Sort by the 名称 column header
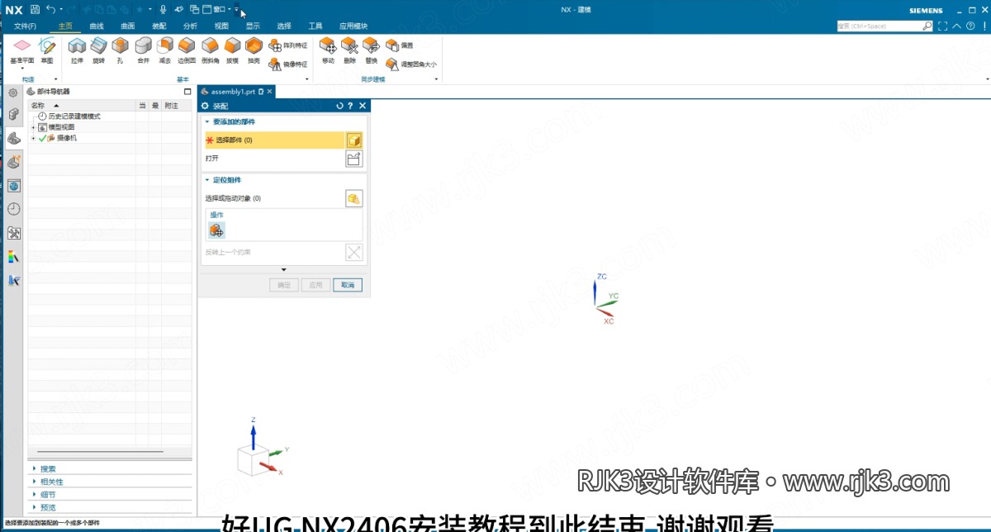 83,106
